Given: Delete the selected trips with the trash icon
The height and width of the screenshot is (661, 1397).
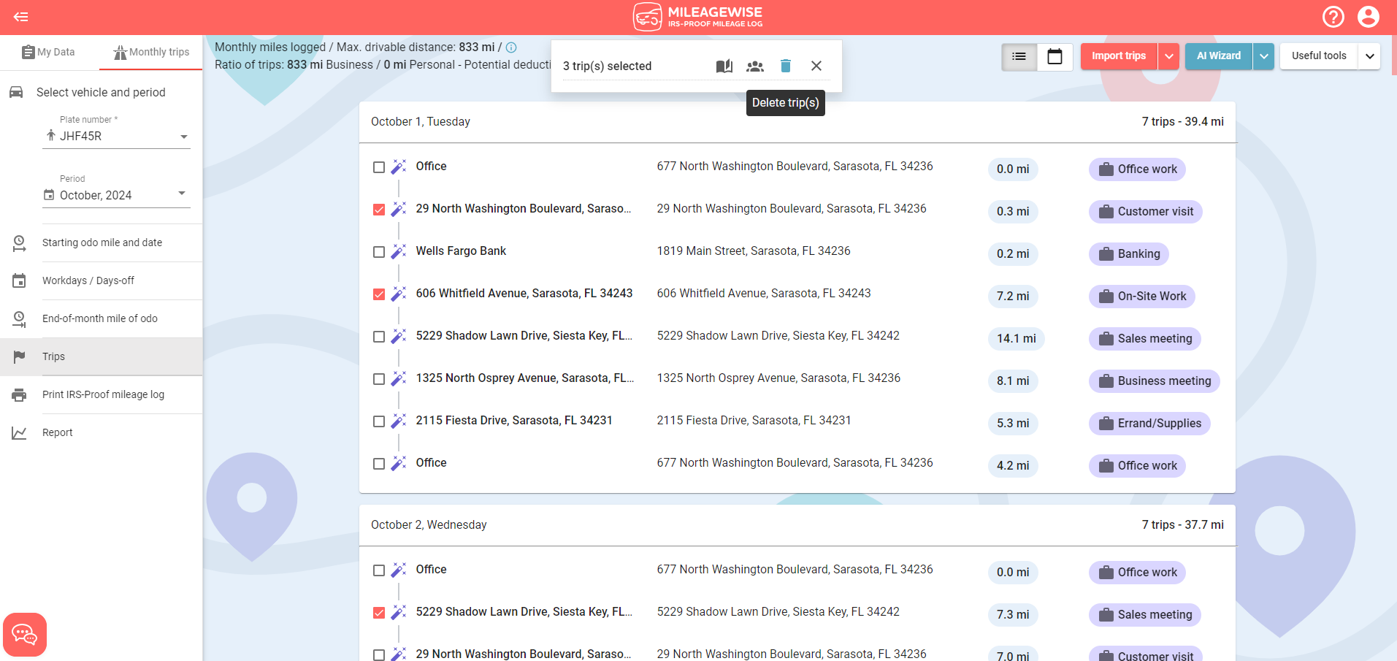Looking at the screenshot, I should click(785, 66).
